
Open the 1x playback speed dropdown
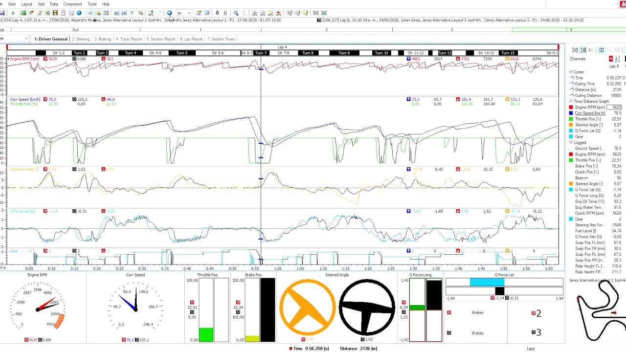click(x=184, y=13)
